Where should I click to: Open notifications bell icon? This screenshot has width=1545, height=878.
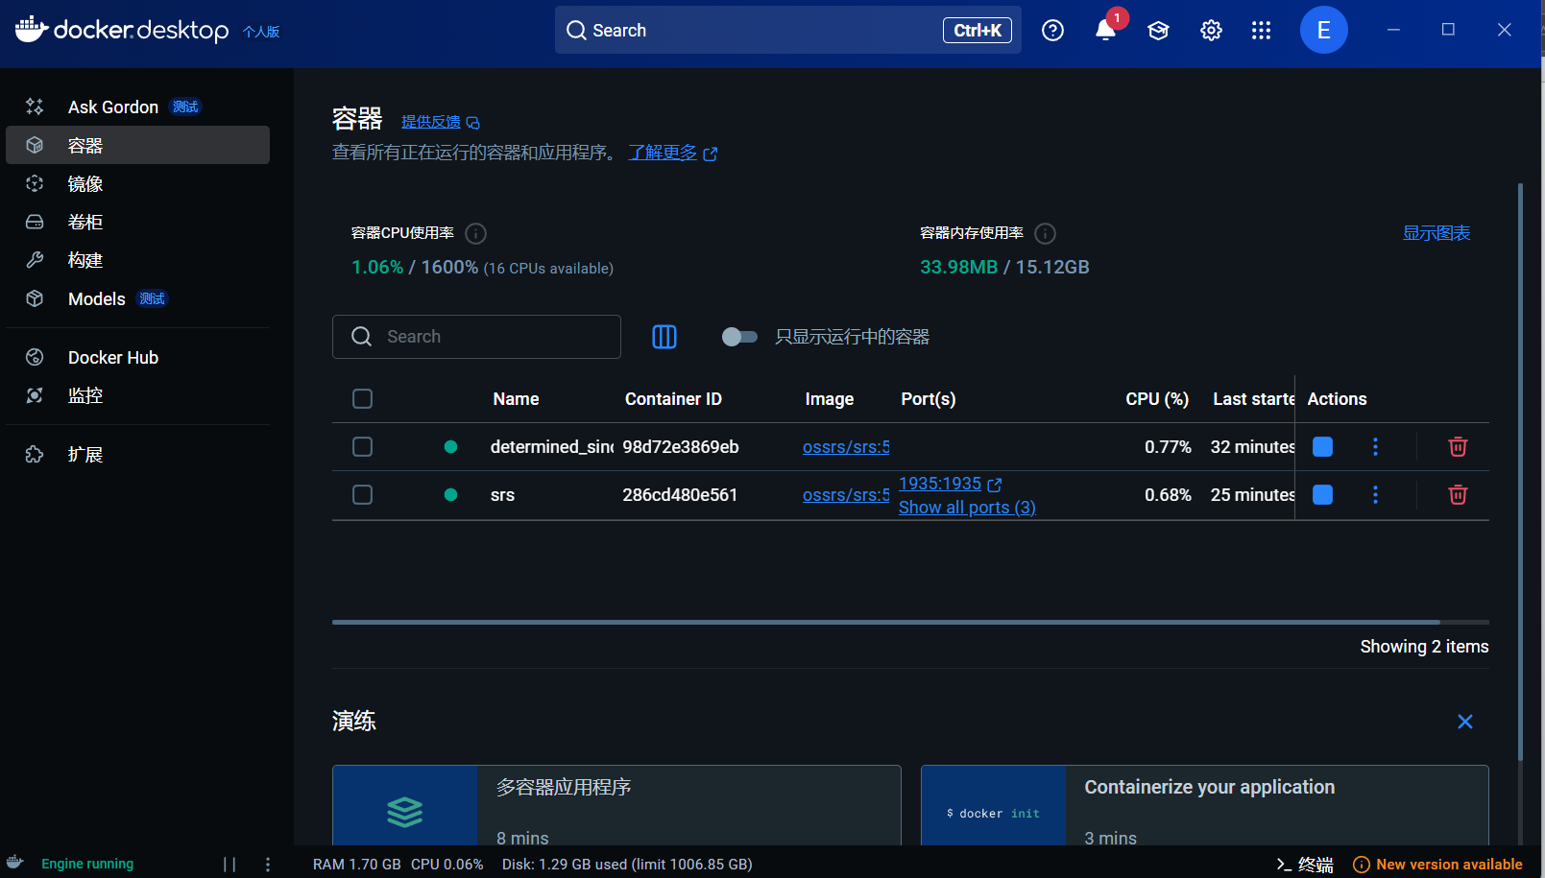pos(1105,31)
